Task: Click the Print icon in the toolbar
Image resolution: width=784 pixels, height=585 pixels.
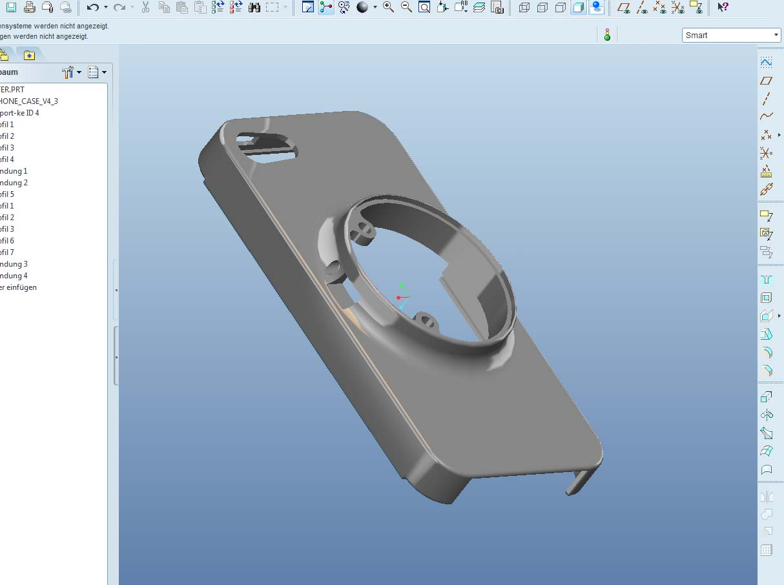Action: [29, 7]
